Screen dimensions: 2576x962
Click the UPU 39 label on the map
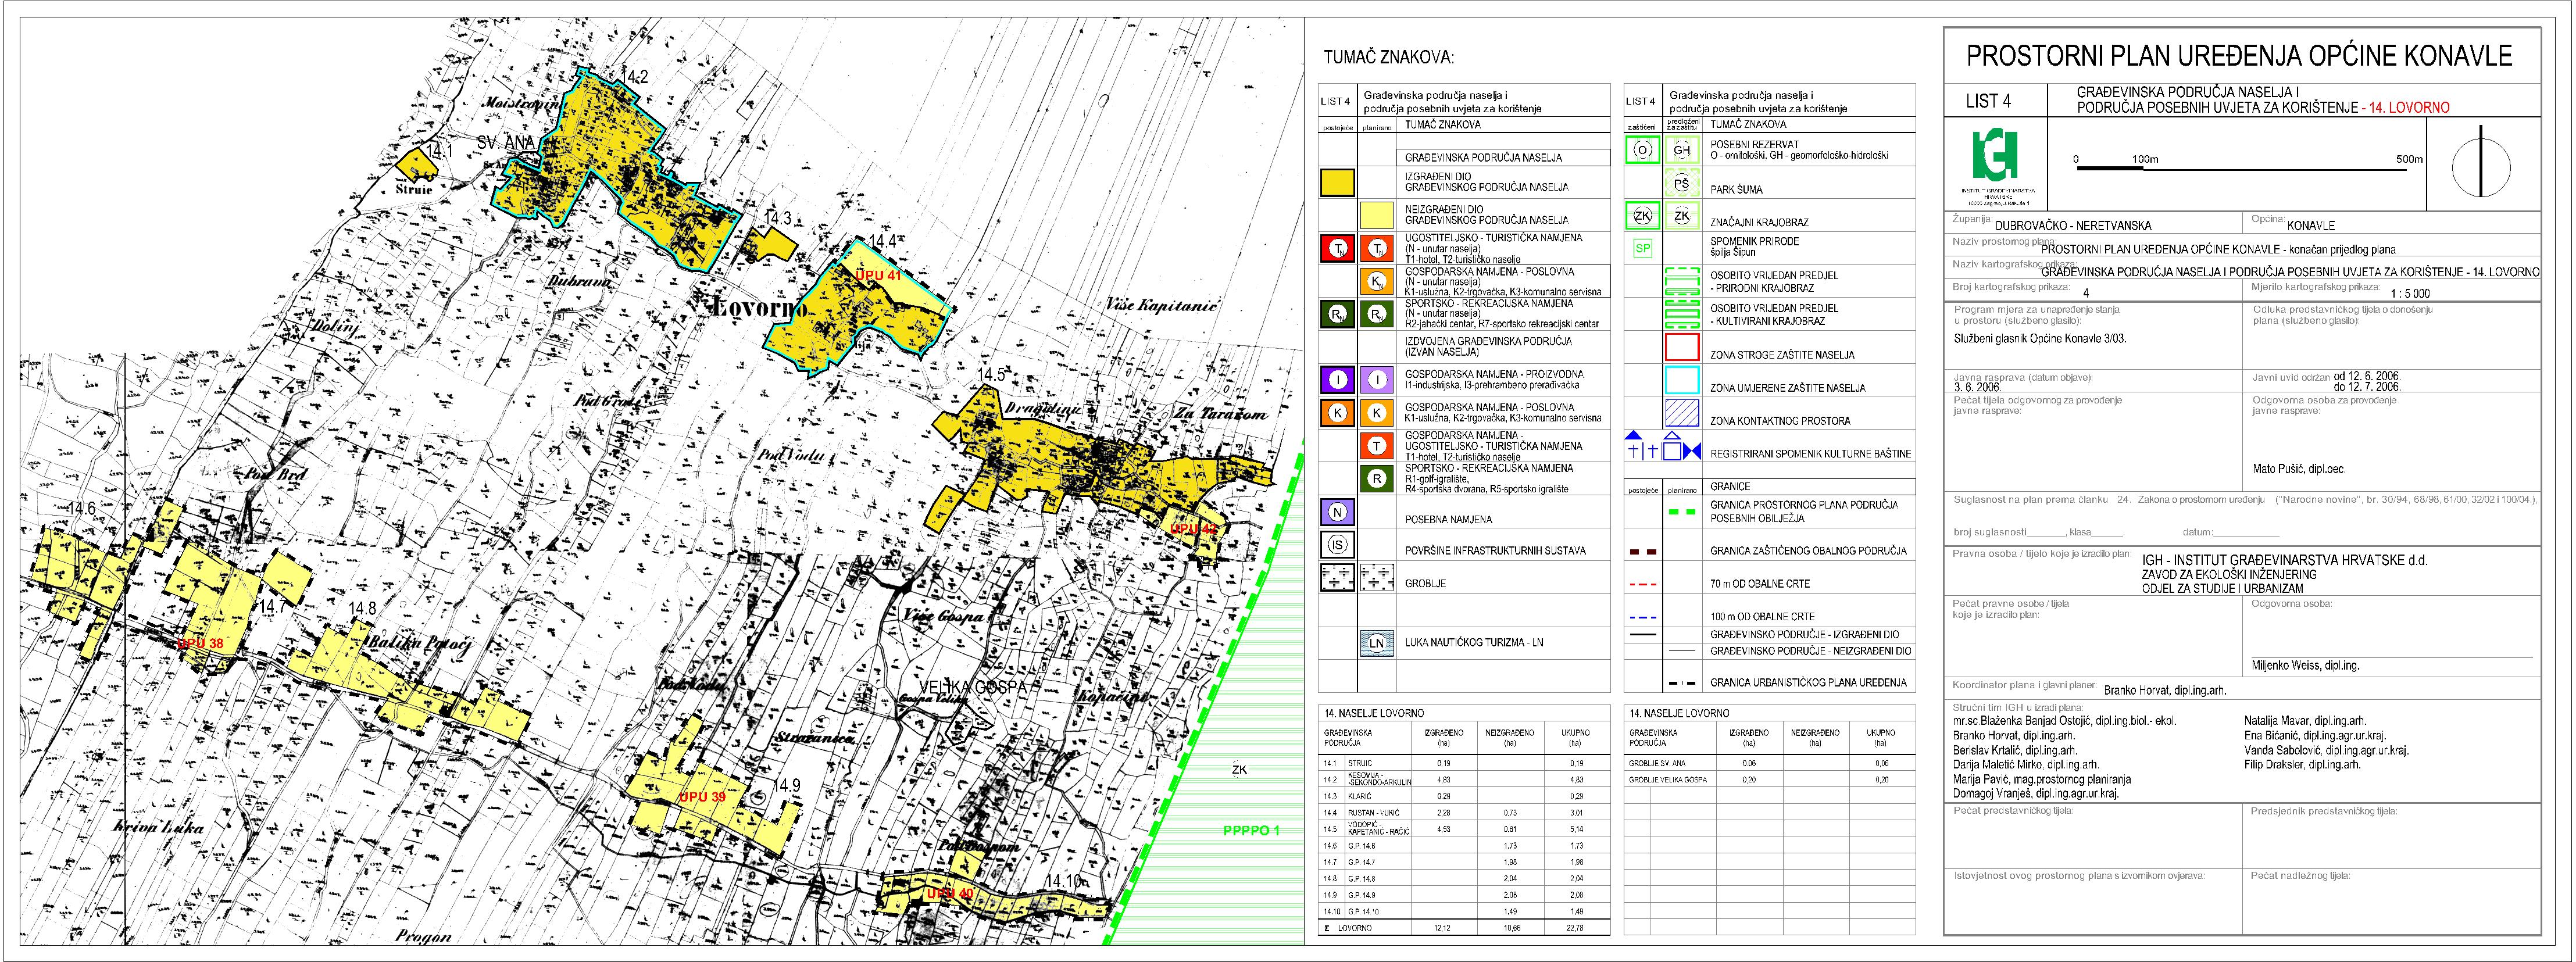coord(702,797)
